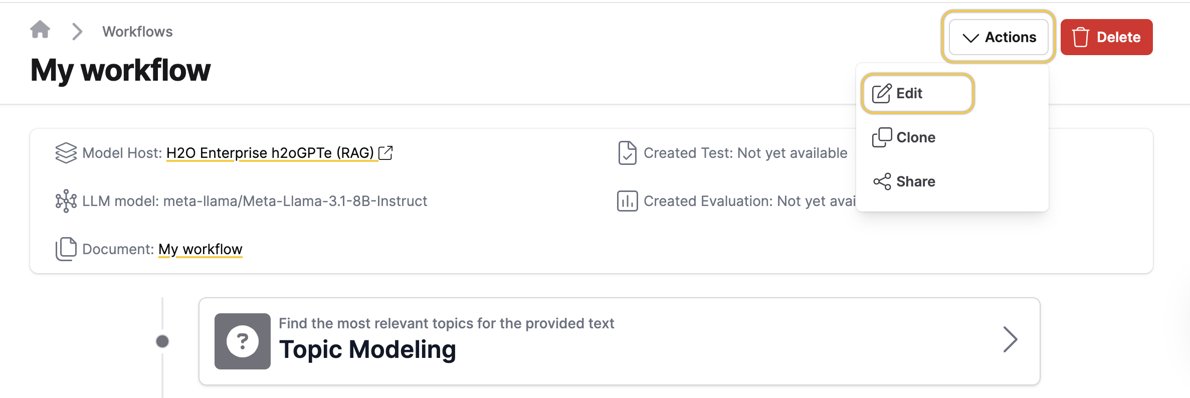The width and height of the screenshot is (1190, 398).
Task: Click the home breadcrumb icon
Action: 40,30
